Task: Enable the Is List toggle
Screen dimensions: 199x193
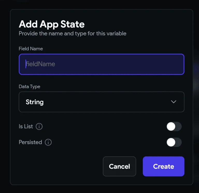Action: pos(174,127)
